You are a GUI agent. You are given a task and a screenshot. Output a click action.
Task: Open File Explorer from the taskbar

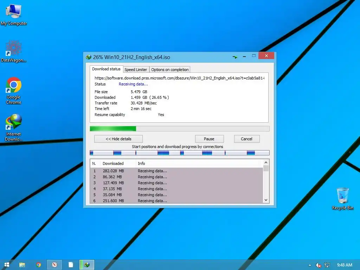pyautogui.click(x=22, y=265)
